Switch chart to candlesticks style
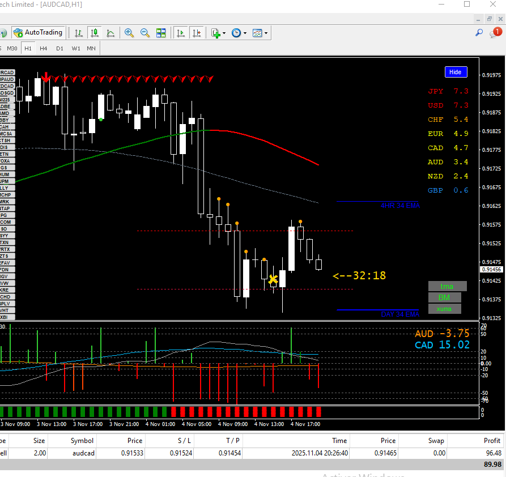Screen dimensions: 506x477 (x=94, y=33)
